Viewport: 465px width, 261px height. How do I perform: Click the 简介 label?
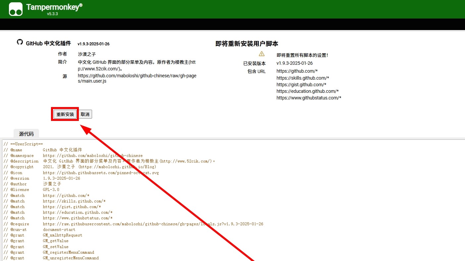(x=62, y=62)
